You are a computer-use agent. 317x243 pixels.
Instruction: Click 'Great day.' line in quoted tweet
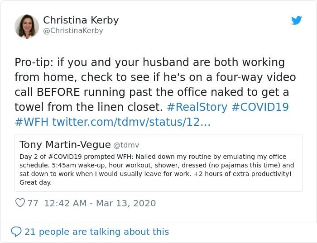click(36, 182)
